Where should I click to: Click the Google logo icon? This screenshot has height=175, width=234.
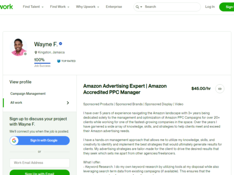click(x=14, y=140)
